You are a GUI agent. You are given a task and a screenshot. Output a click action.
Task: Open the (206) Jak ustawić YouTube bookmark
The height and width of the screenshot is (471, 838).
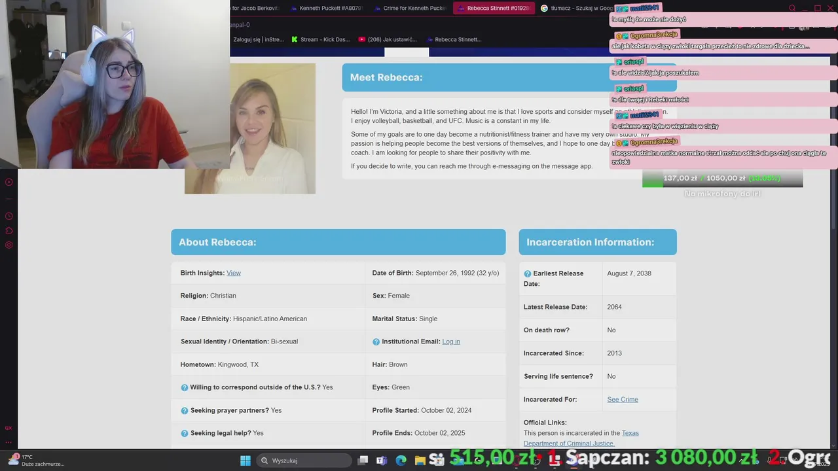pyautogui.click(x=388, y=39)
